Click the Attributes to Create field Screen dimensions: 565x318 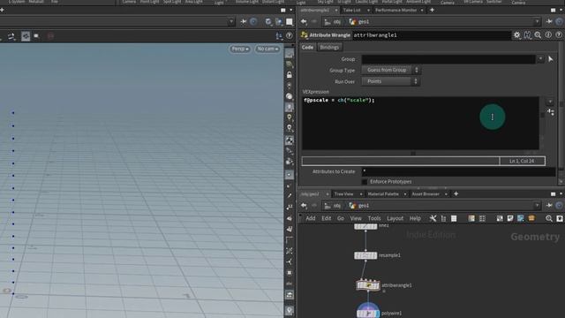(x=458, y=171)
